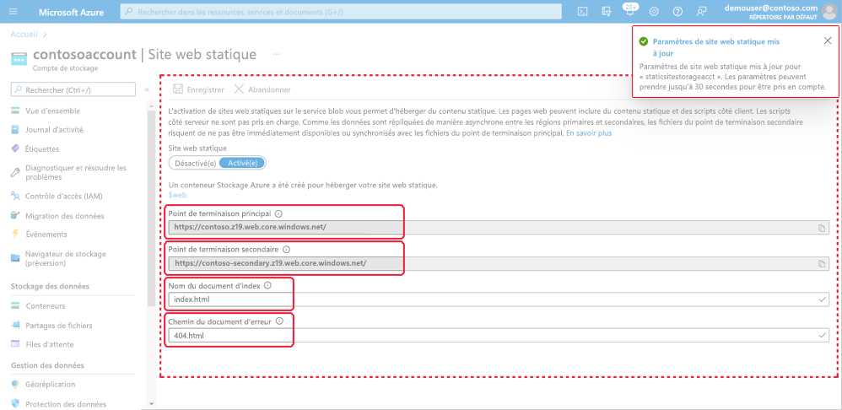Image resolution: width=842 pixels, height=410 pixels.
Task: Set static website toggle to Désactivé(e)
Action: pos(196,163)
